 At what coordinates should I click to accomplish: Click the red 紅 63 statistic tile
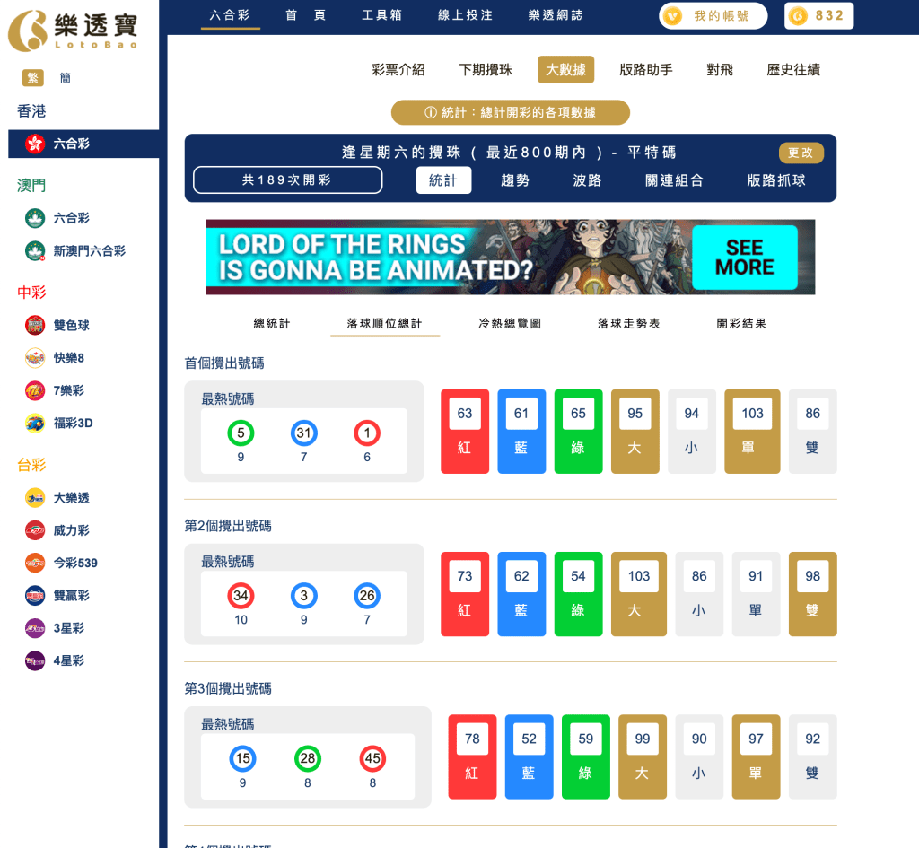[x=465, y=431]
